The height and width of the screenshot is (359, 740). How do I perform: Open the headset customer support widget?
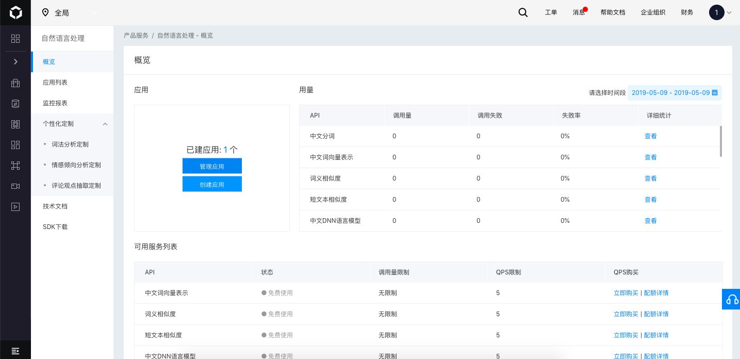pyautogui.click(x=731, y=299)
